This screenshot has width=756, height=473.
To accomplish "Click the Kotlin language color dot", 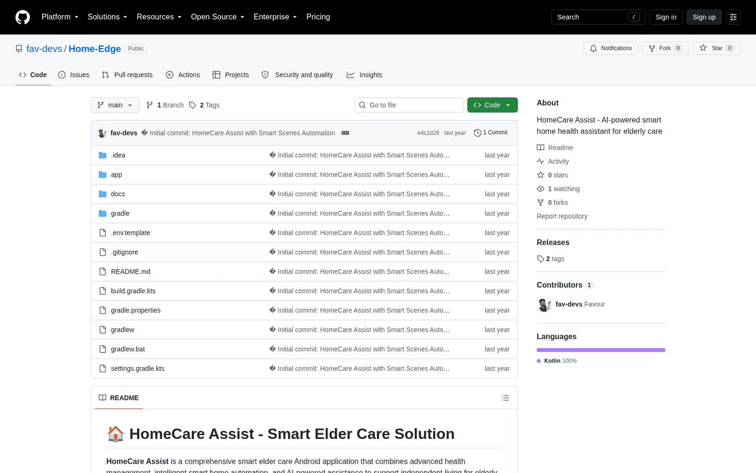I will [539, 361].
